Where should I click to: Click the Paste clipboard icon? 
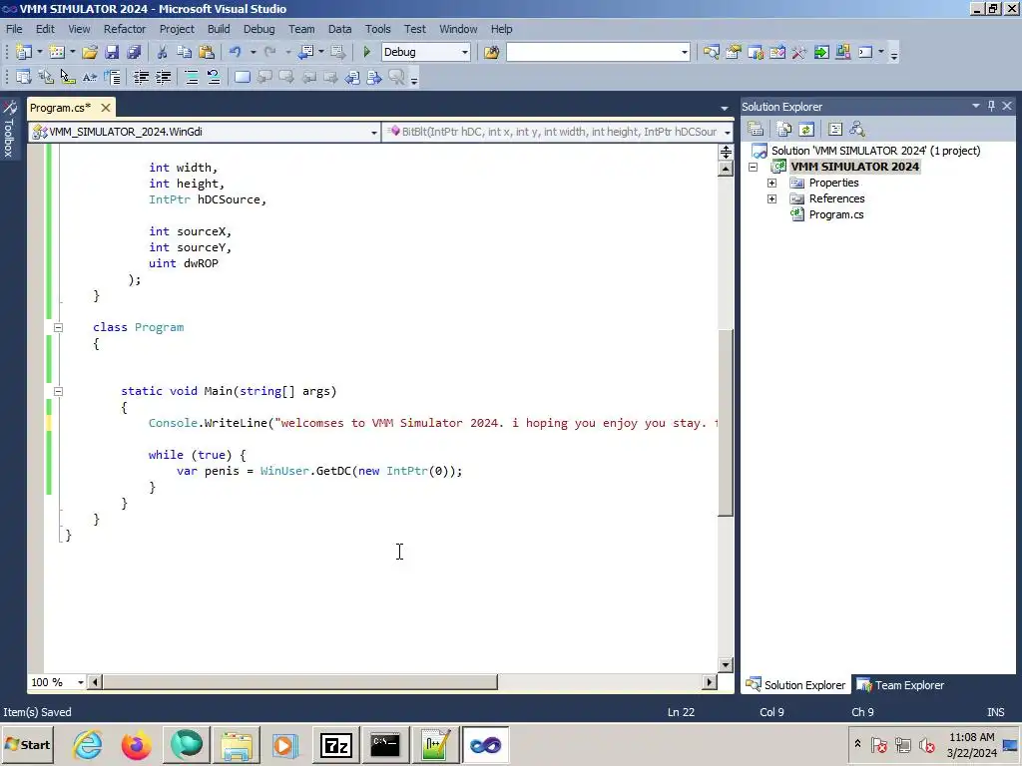(x=207, y=52)
